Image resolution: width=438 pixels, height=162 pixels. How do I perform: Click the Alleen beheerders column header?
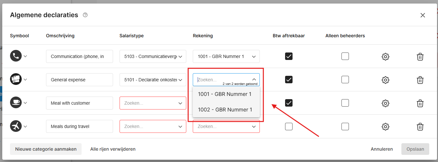[345, 36]
